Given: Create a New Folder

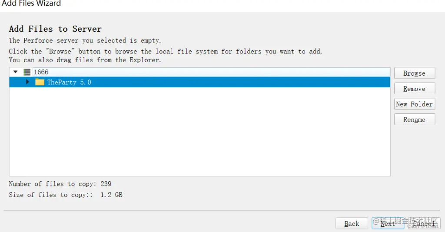Looking at the screenshot, I should pyautogui.click(x=414, y=104).
